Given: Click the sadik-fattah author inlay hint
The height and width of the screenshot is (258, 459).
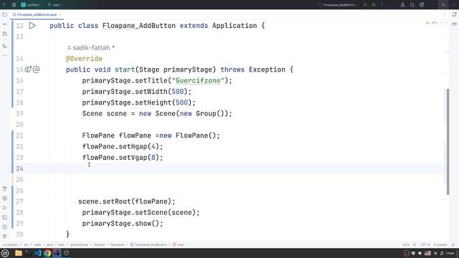Looking at the screenshot, I should [91, 48].
